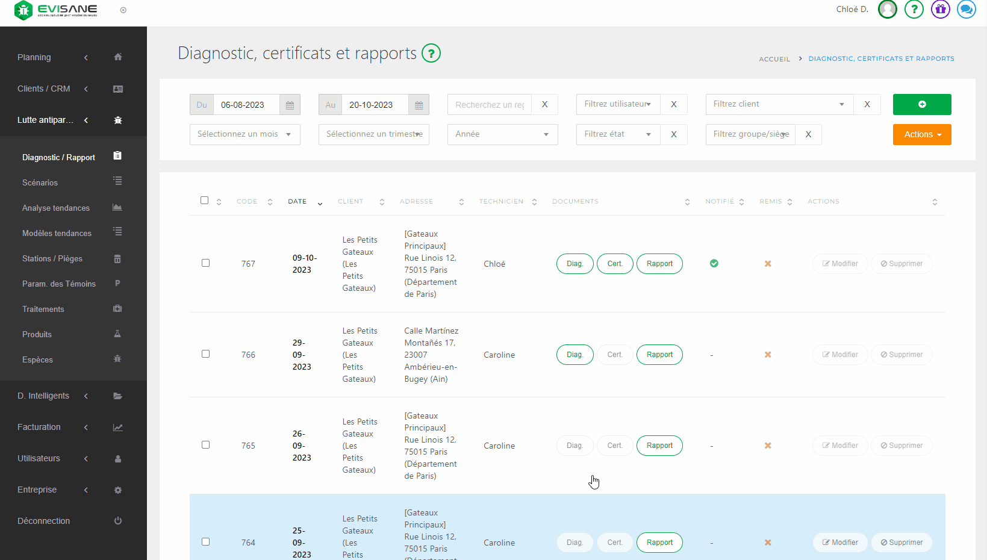This screenshot has height=560, width=987.
Task: Open the Rapport document for row 765
Action: coord(659,446)
